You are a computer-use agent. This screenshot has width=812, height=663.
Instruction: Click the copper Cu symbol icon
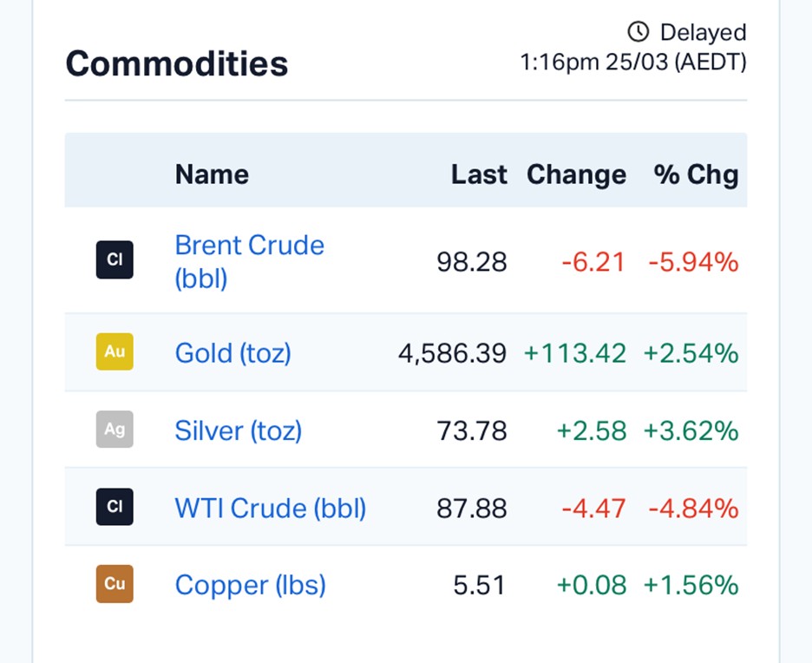point(115,584)
